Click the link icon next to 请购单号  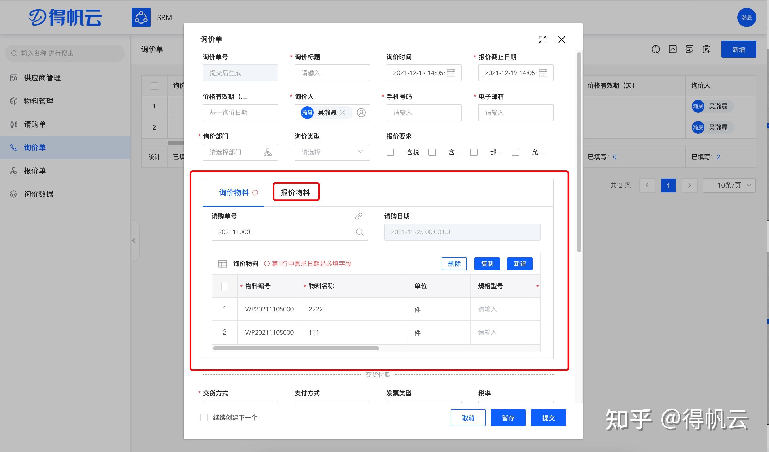pos(359,216)
